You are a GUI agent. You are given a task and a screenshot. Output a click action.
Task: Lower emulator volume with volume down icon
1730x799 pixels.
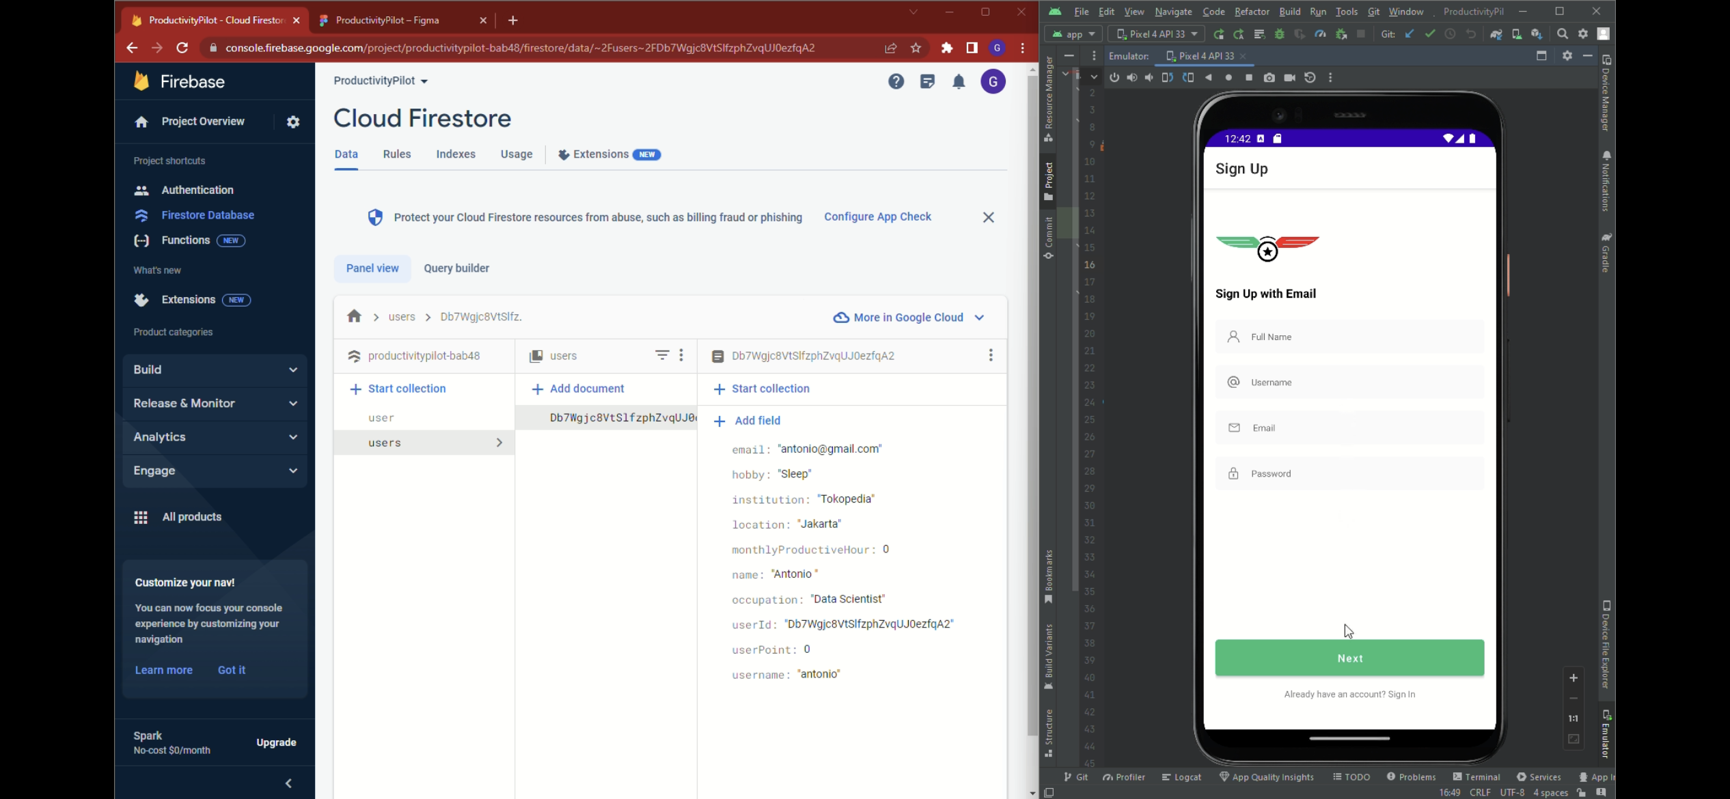tap(1149, 78)
